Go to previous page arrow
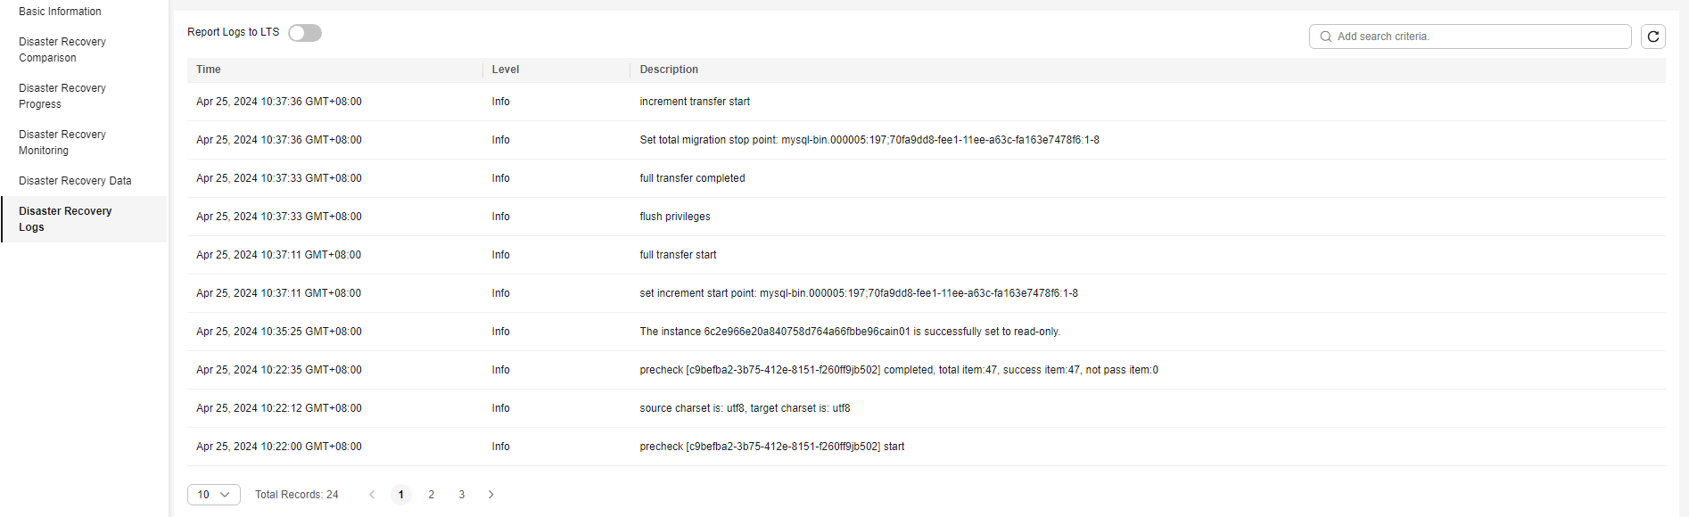The height and width of the screenshot is (517, 1689). pos(372,495)
